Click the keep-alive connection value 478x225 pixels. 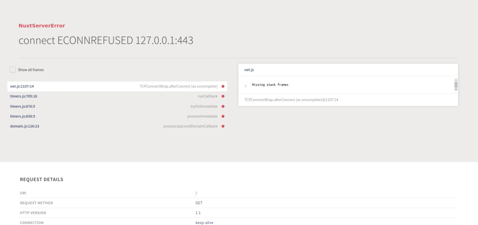[204, 223]
